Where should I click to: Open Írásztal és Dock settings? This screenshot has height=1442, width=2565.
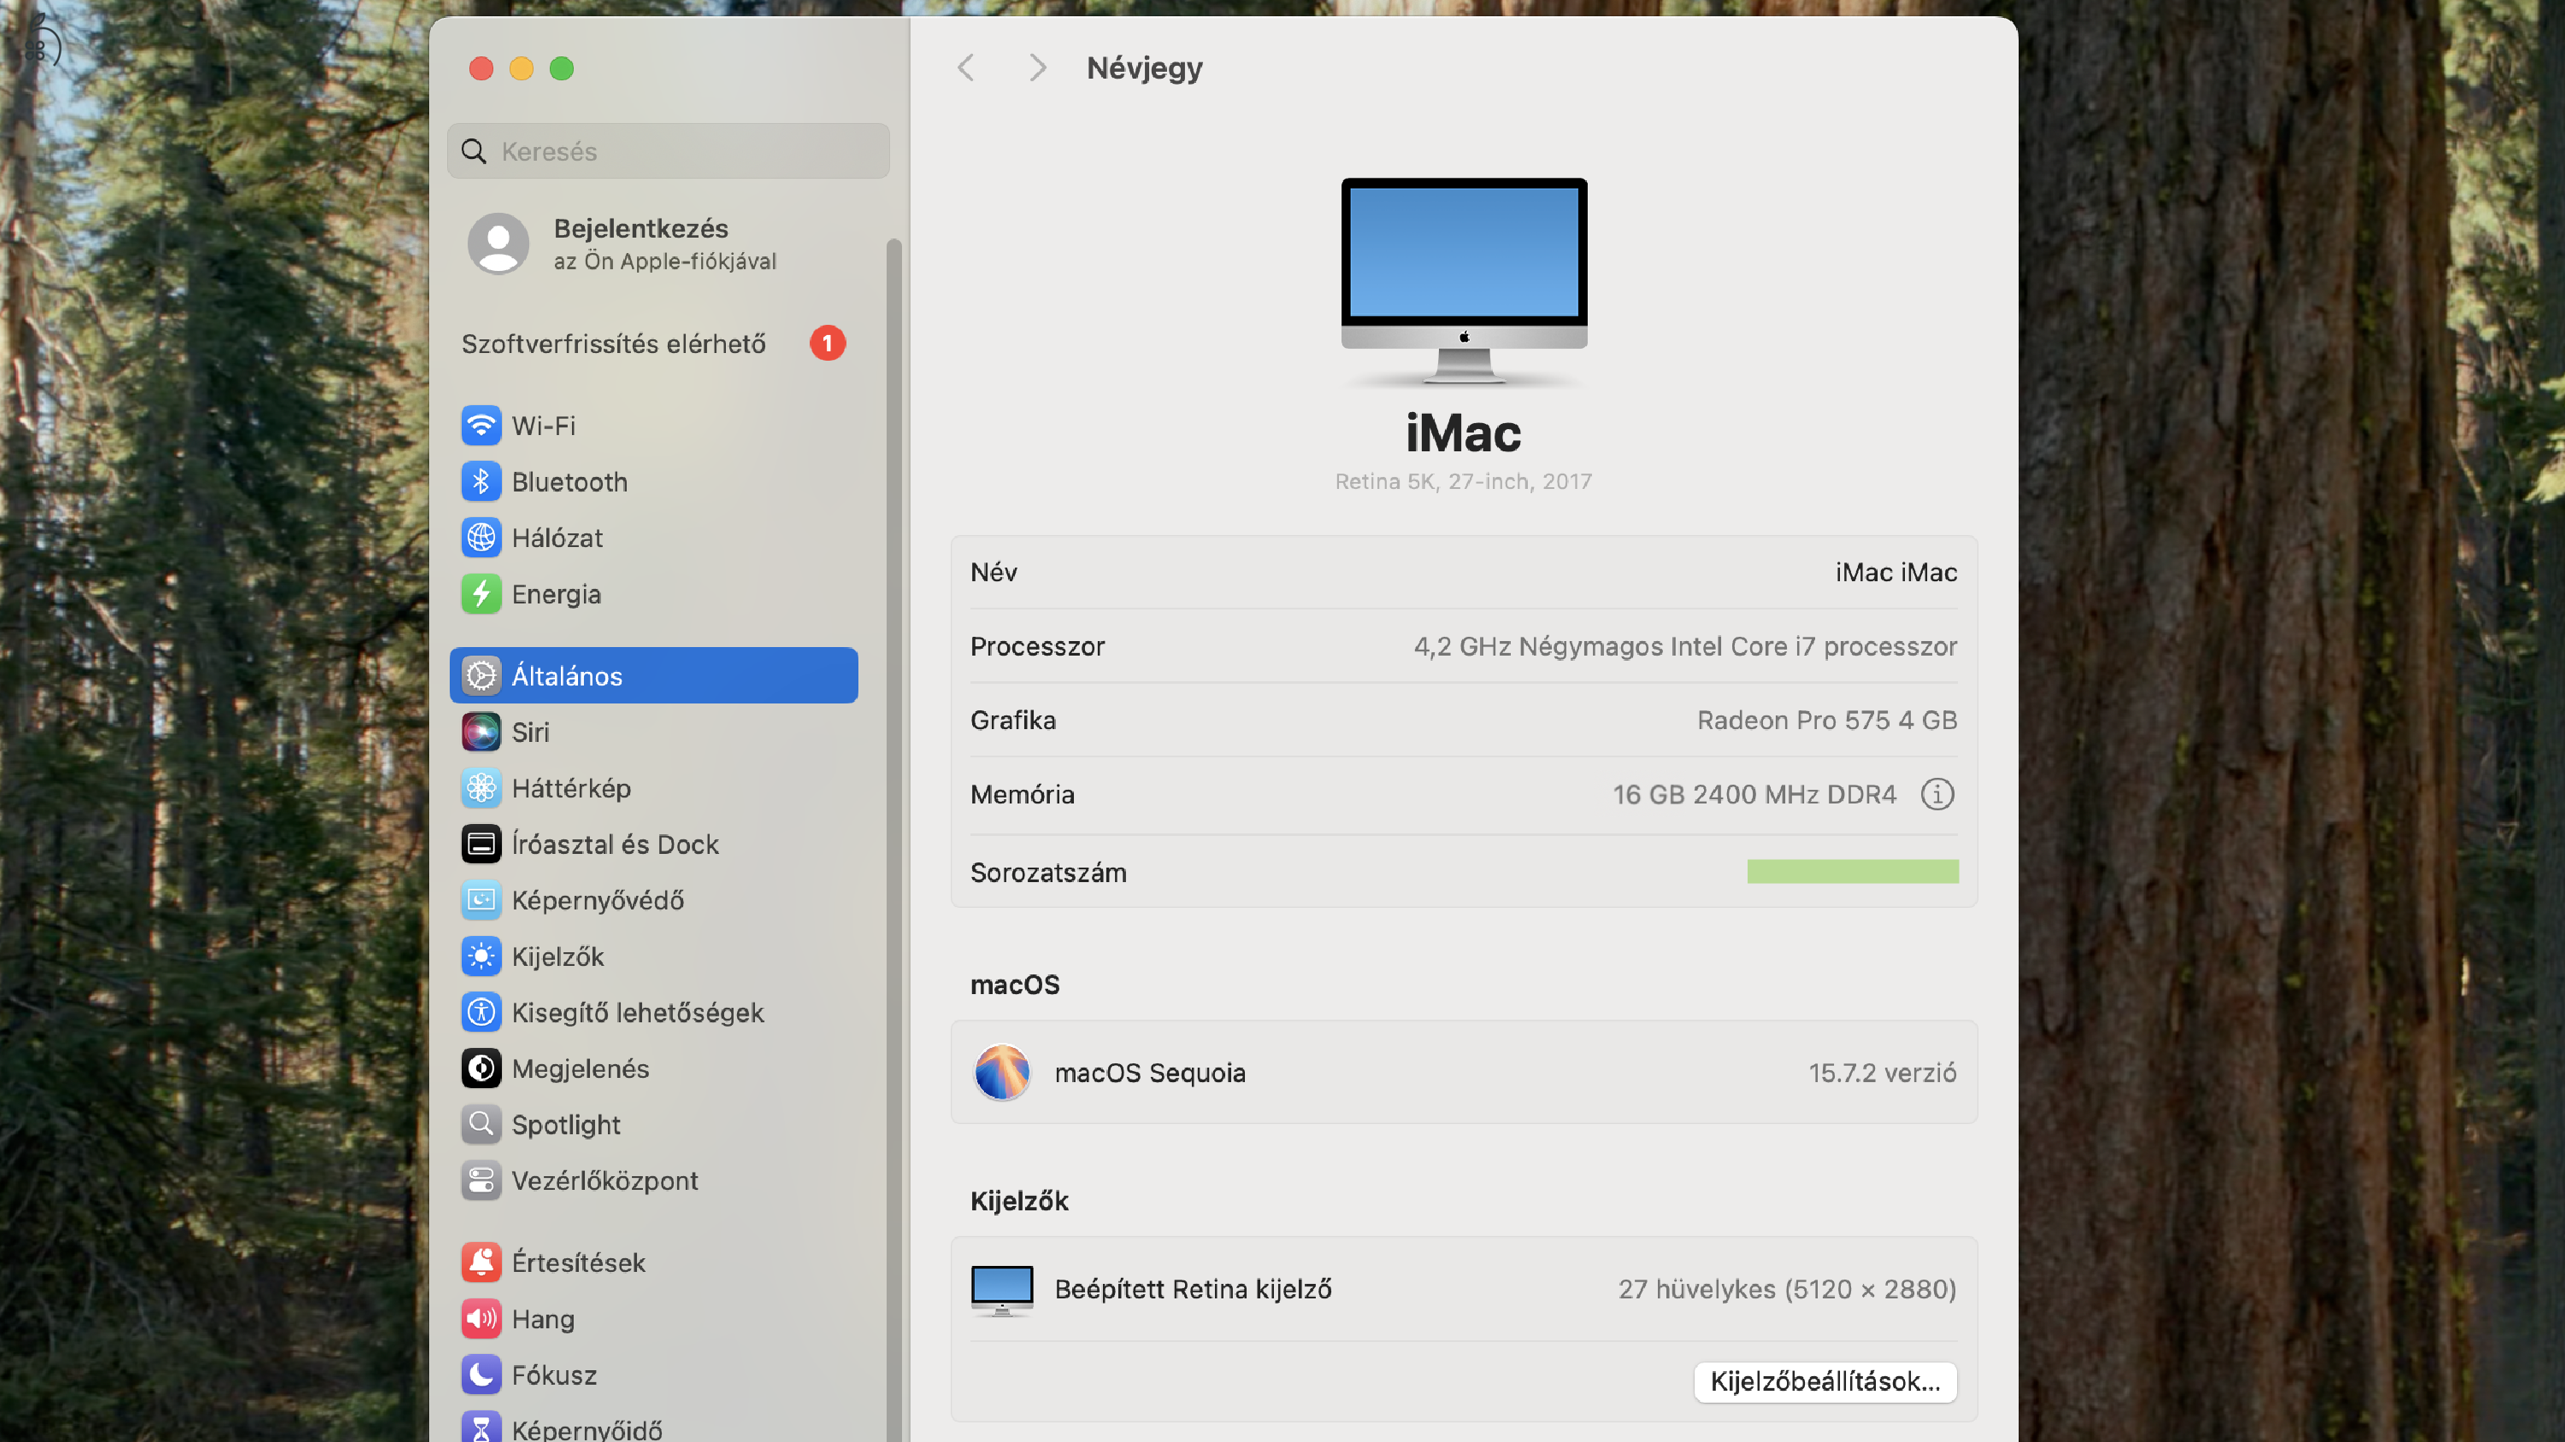coord(482,843)
